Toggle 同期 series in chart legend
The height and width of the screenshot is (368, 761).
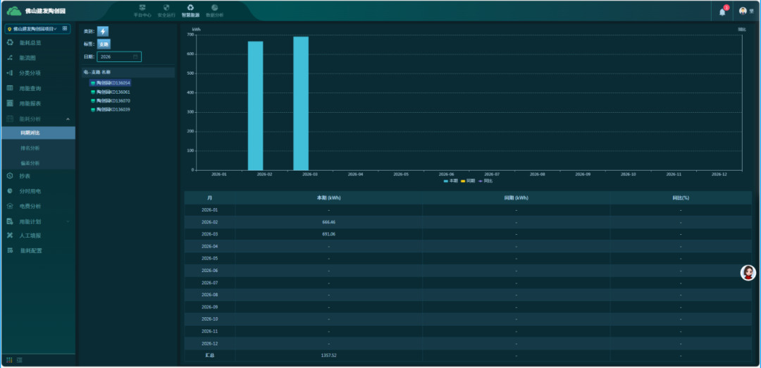coord(467,181)
